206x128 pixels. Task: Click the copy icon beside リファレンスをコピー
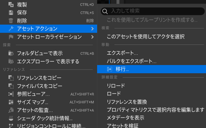tap(11, 78)
